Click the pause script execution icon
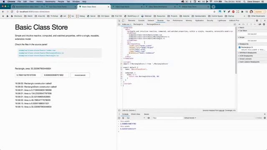This screenshot has height=150, width=267. coord(239,24)
